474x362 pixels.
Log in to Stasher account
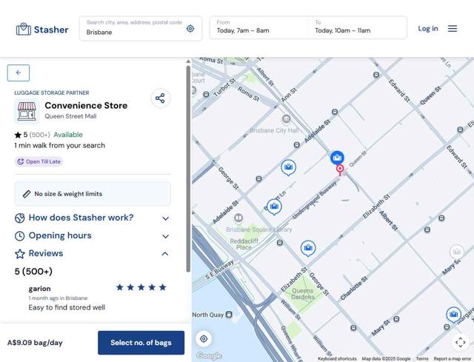428,29
